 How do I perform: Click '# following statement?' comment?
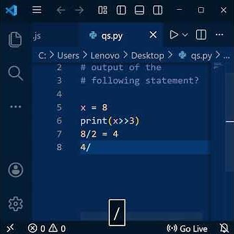140,81
